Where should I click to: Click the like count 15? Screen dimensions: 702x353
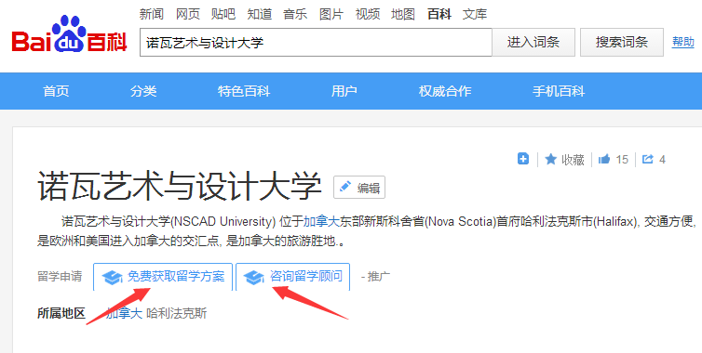pyautogui.click(x=622, y=160)
